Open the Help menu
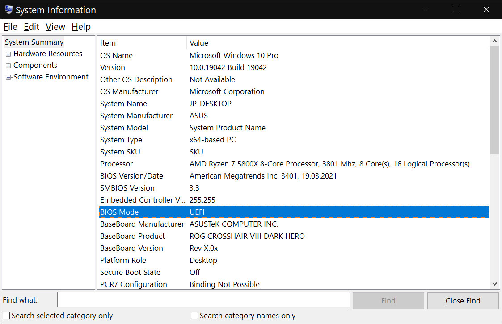Viewport: 502px width, 324px height. click(x=81, y=27)
